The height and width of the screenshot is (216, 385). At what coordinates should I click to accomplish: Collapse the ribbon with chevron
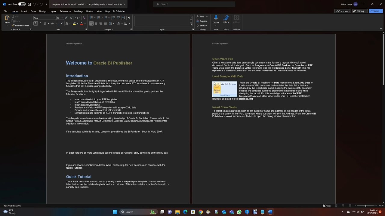point(381,29)
